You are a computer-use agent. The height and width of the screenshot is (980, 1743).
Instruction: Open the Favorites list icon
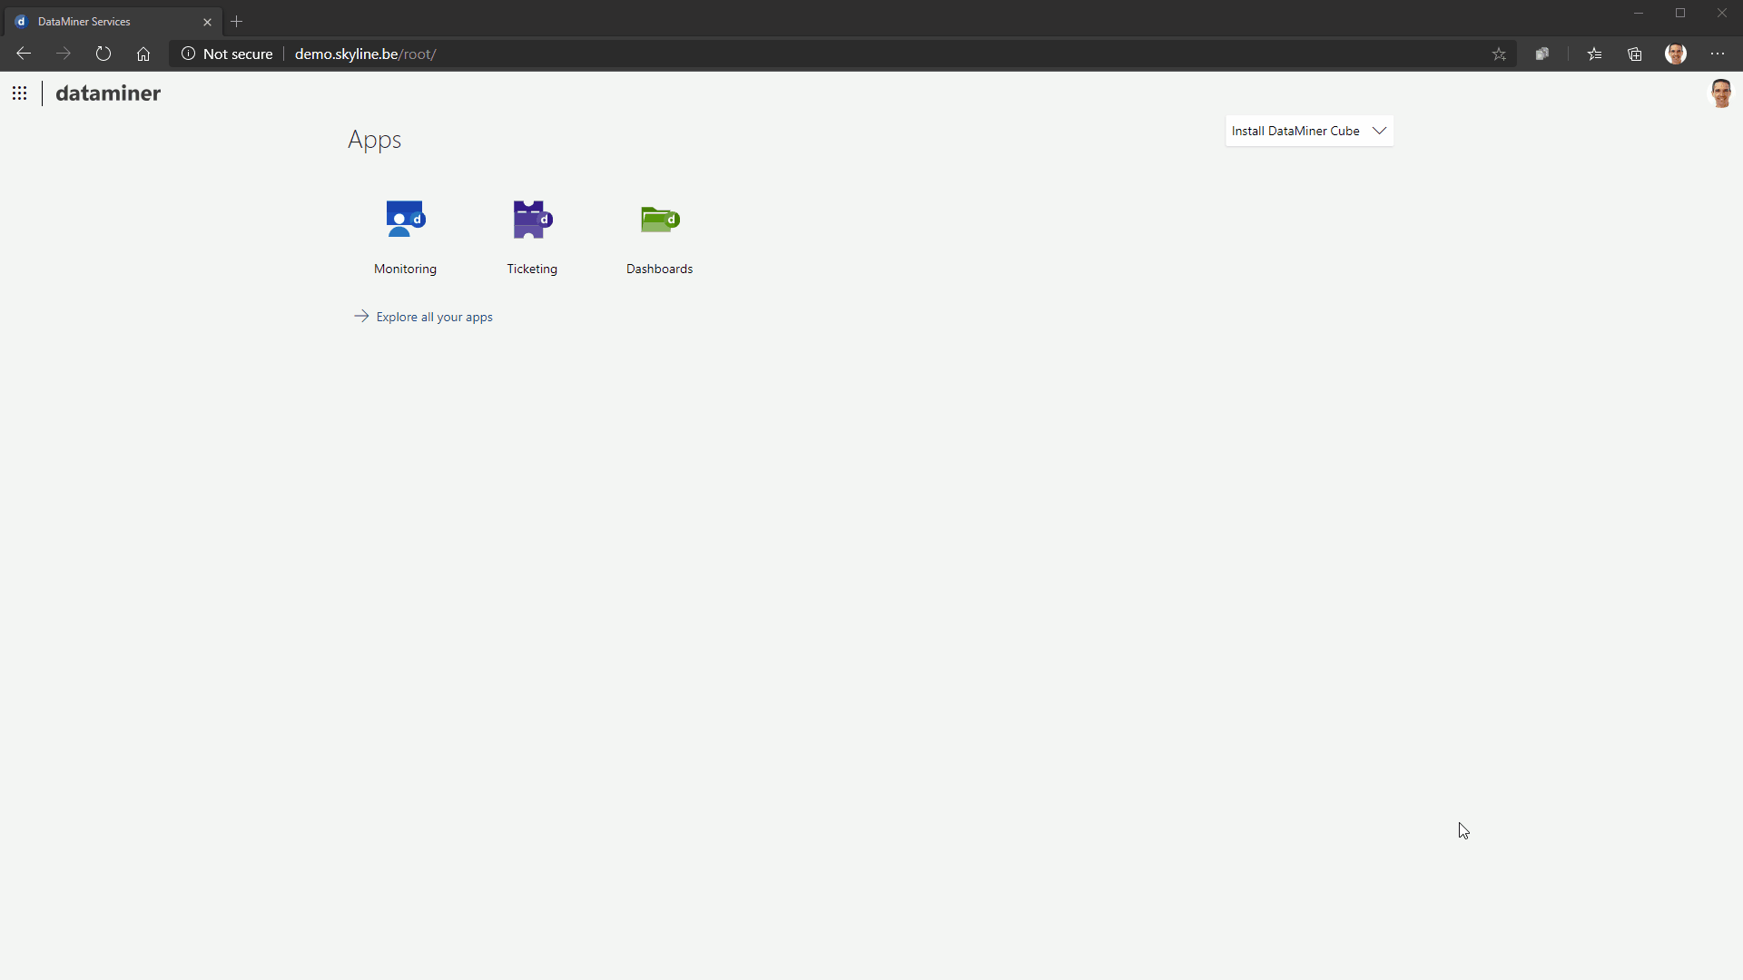point(1594,54)
